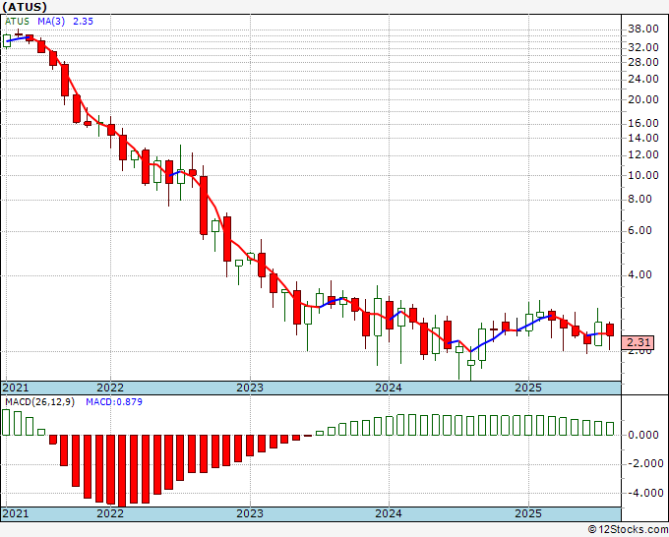The width and height of the screenshot is (669, 537).
Task: Click the 12.00 price axis label
Action: click(x=643, y=154)
